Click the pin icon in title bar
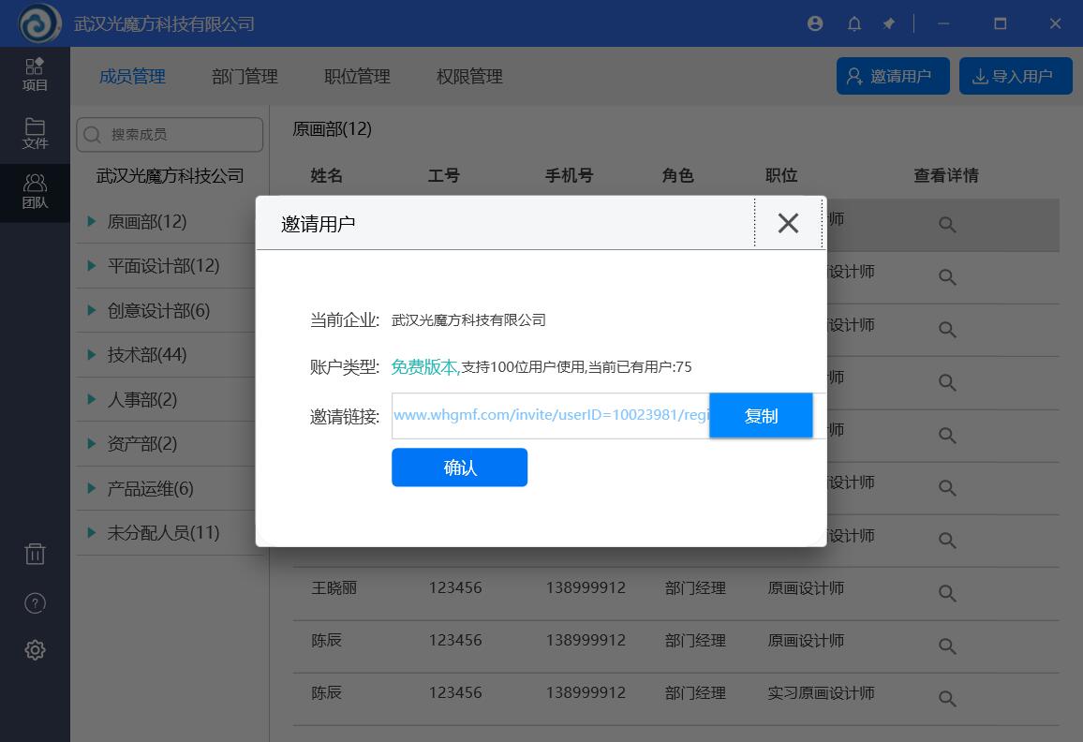This screenshot has height=742, width=1083. [889, 23]
